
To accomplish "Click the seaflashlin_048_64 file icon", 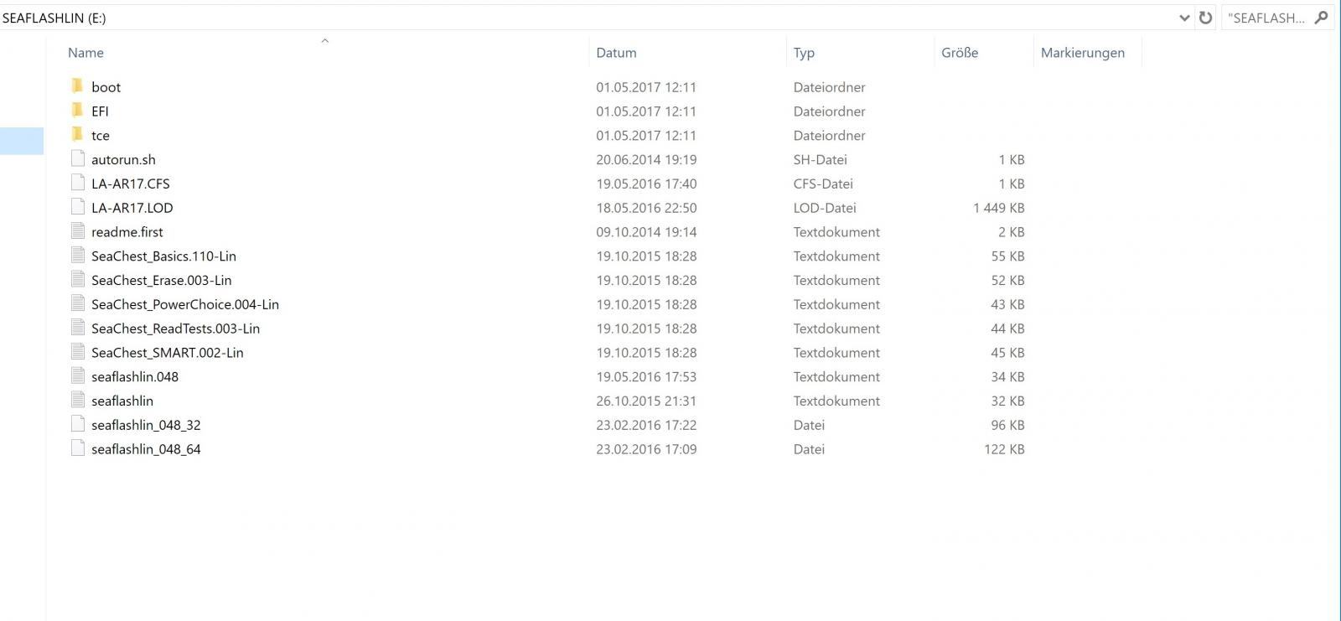I will (78, 449).
